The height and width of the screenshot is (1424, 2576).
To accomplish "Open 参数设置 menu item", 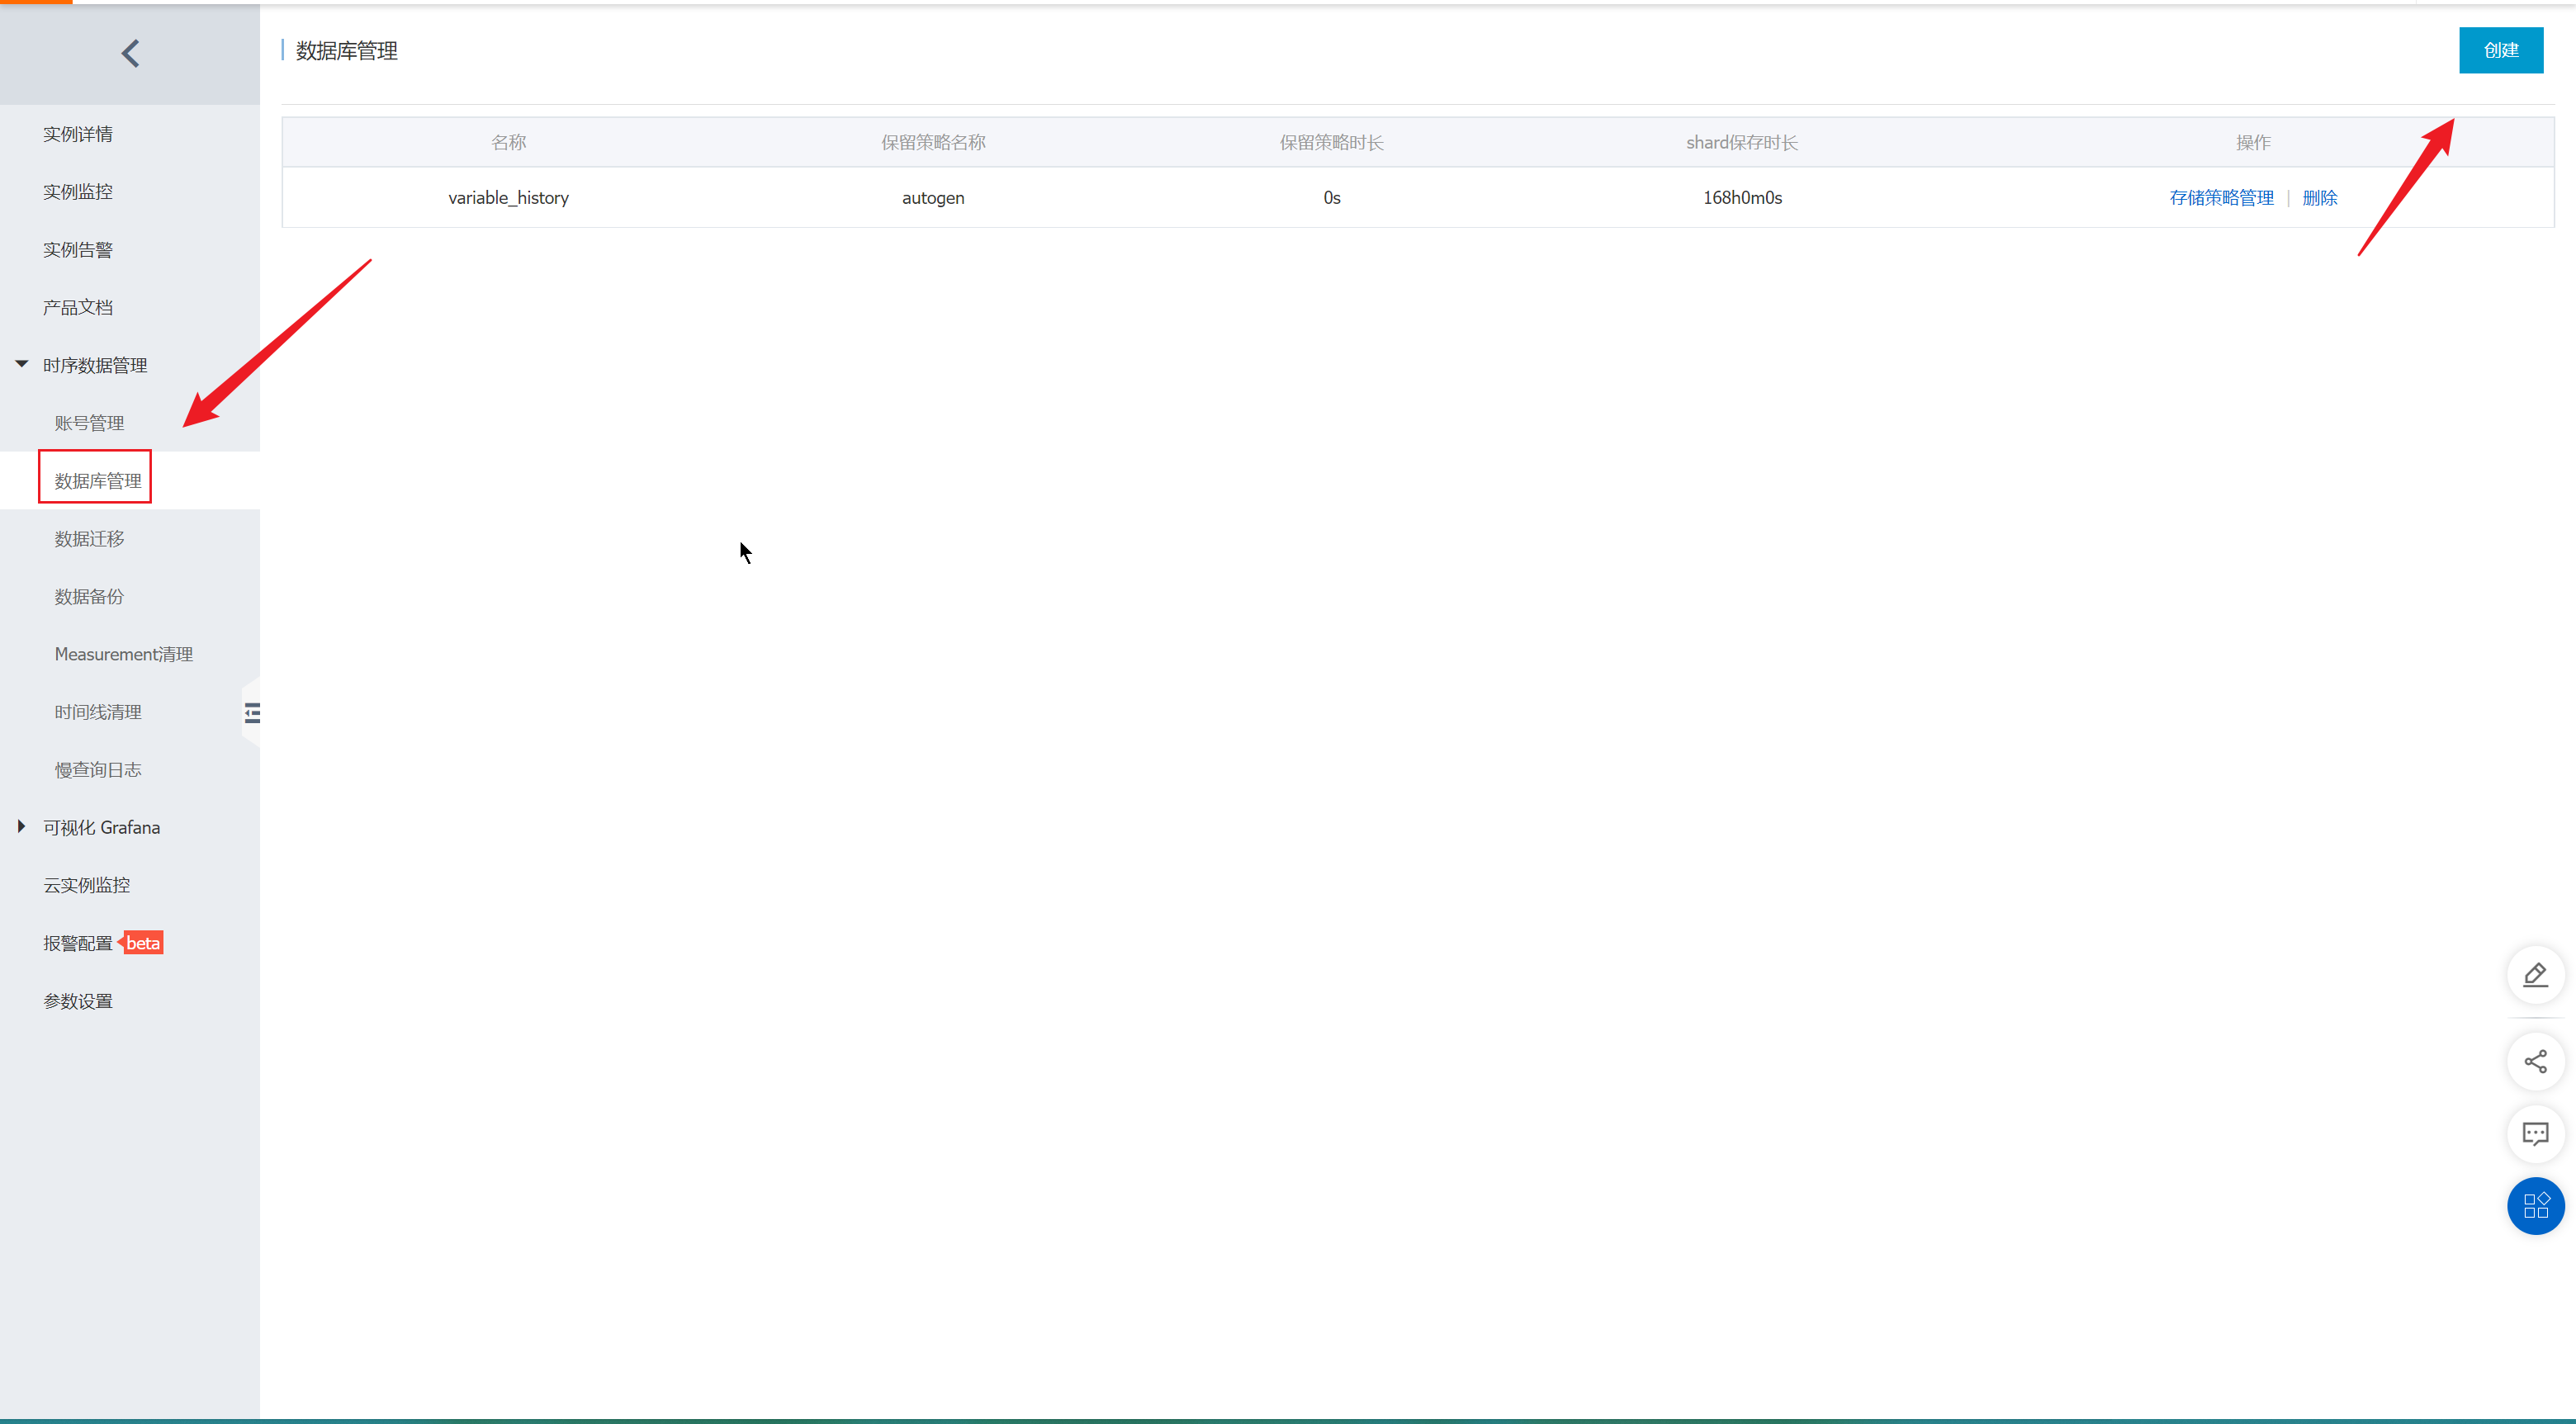I will point(78,1001).
